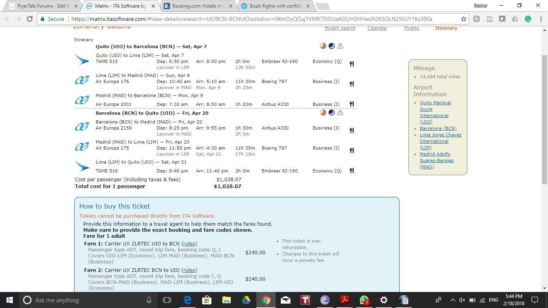Click the Air Europa logo for flight 2001
Image resolution: width=548 pixels, height=308 pixels.
point(82,100)
